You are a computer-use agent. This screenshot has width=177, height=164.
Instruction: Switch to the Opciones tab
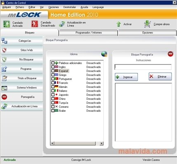[147, 32]
